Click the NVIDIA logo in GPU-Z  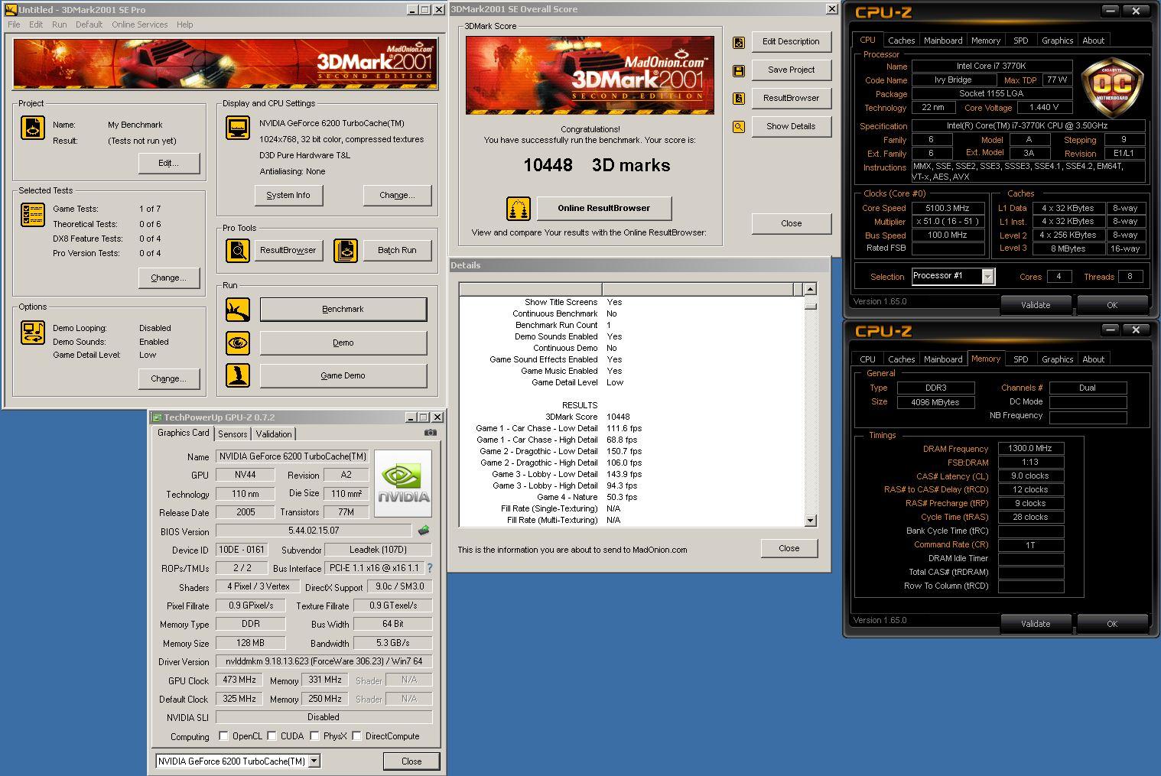(403, 483)
